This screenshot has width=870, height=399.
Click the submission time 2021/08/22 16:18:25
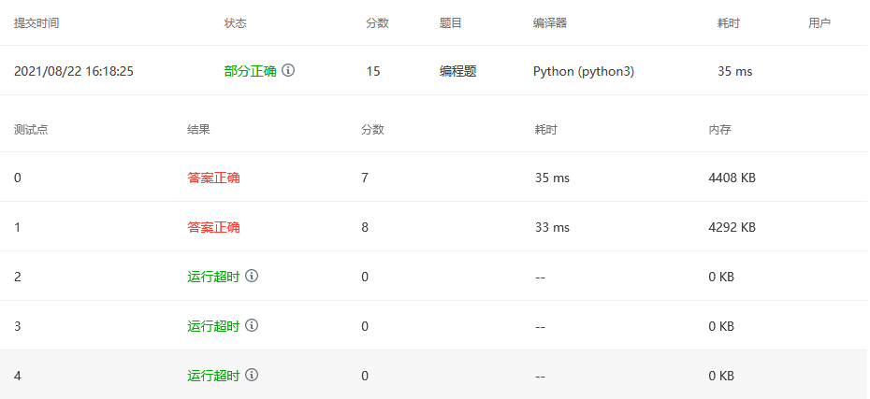[x=74, y=71]
